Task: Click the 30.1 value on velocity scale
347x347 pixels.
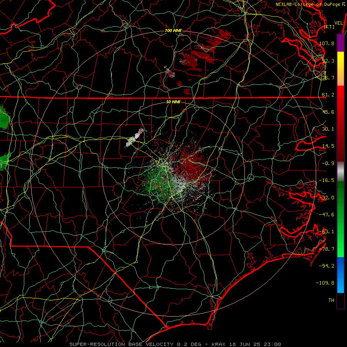Action: tap(328, 129)
